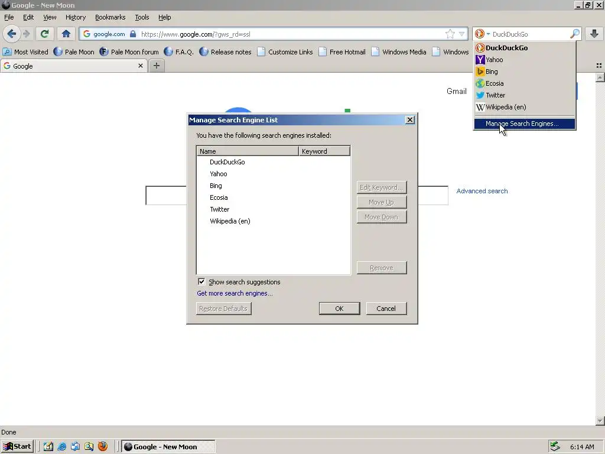Open the Advanced search link on Google
Image resolution: width=605 pixels, height=454 pixels.
[482, 191]
